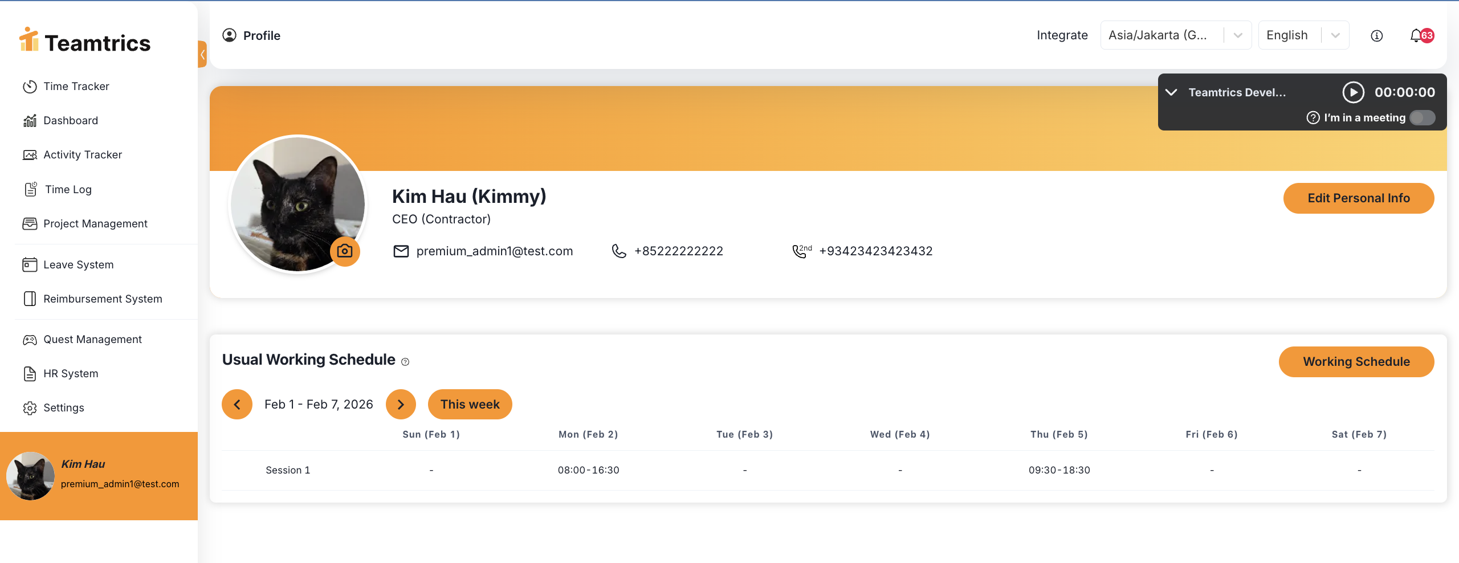Collapse the sidebar with orange arrow tab
The height and width of the screenshot is (563, 1459).
(202, 54)
